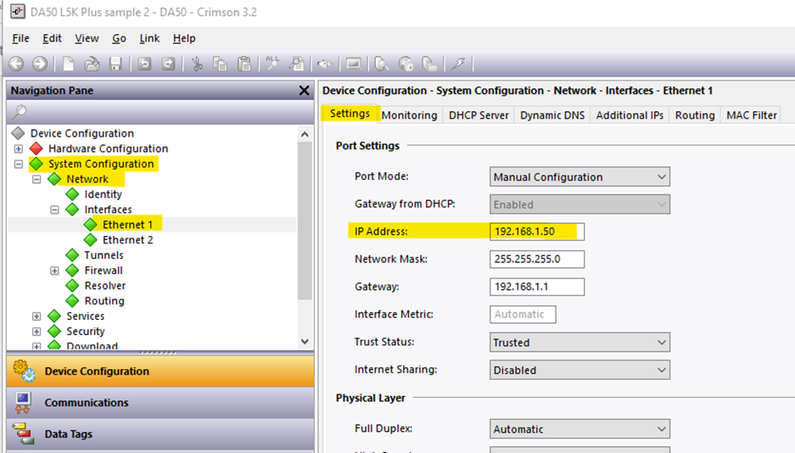Open the Data Tags category

tap(160, 433)
